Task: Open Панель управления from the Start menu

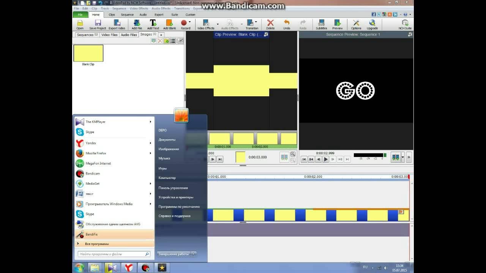Action: coord(173,188)
